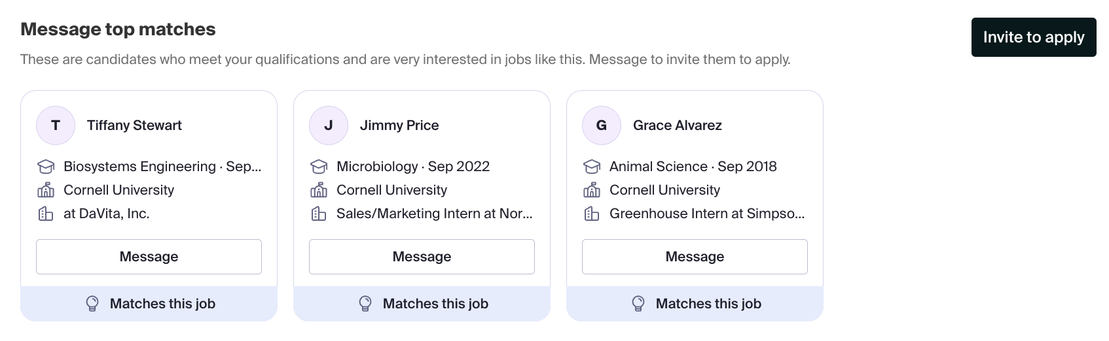The width and height of the screenshot is (1109, 341).
Task: Message Jimmy Price
Action: (422, 257)
